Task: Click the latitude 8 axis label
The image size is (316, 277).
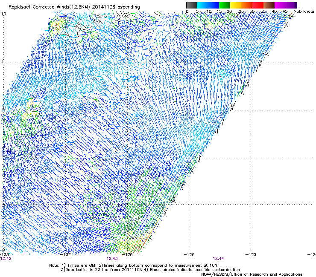Action: click(3, 61)
